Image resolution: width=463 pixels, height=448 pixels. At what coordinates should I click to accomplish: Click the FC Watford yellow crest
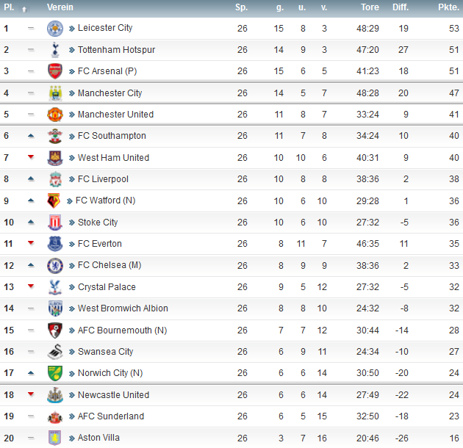tap(54, 200)
